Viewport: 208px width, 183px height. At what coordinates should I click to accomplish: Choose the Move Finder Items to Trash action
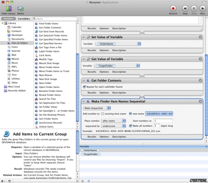click(54, 71)
